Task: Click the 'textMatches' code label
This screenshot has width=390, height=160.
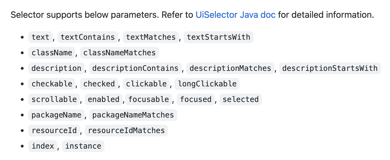Action: coord(151,37)
